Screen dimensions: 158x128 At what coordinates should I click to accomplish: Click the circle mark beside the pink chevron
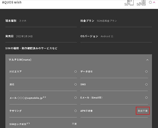[150, 2]
